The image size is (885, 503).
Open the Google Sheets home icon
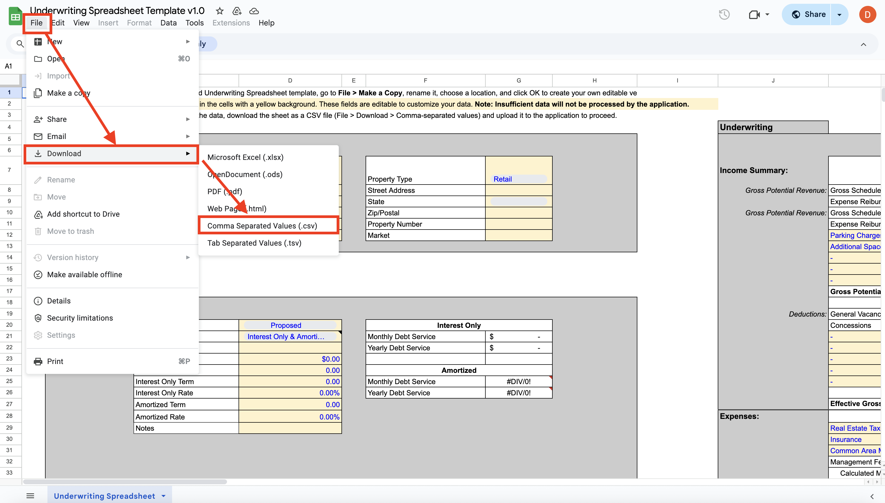(x=15, y=17)
